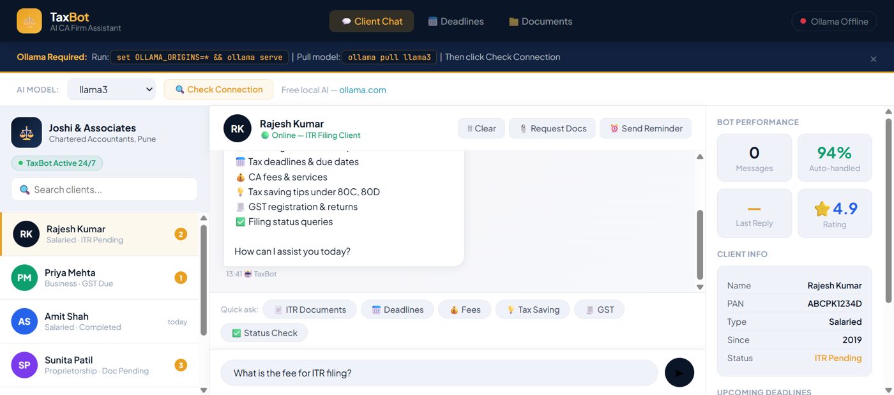
Task: Click the Online — ITR Filing Client status
Action: click(x=311, y=135)
